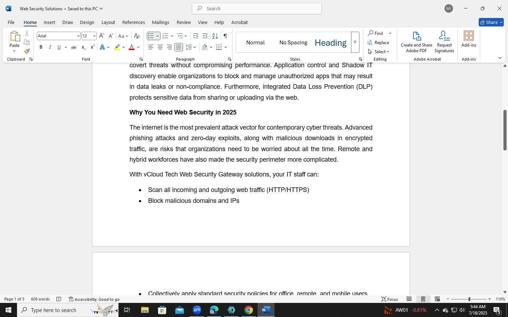Viewport: 508px width, 317px height.
Task: Open Accessibility checker in status bar
Action: point(94,299)
